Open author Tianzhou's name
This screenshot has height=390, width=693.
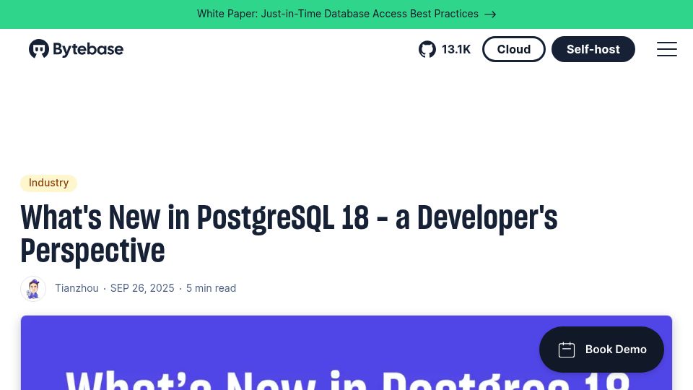(77, 288)
